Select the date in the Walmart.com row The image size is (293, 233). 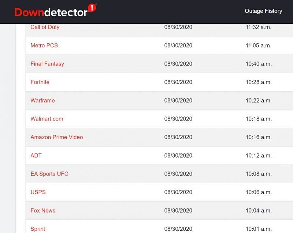click(x=178, y=119)
